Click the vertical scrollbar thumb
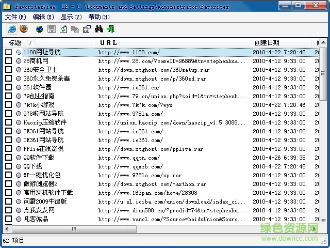 point(323,74)
